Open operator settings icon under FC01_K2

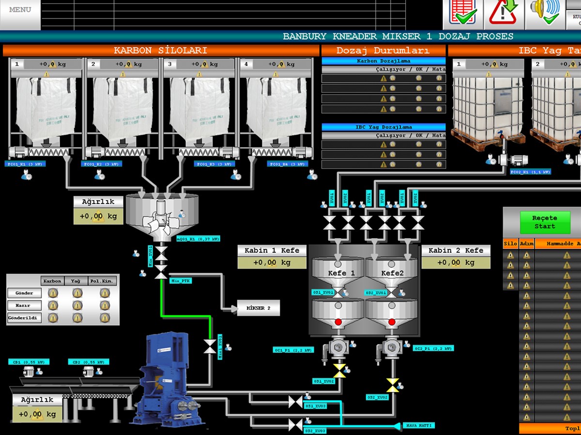click(x=101, y=175)
